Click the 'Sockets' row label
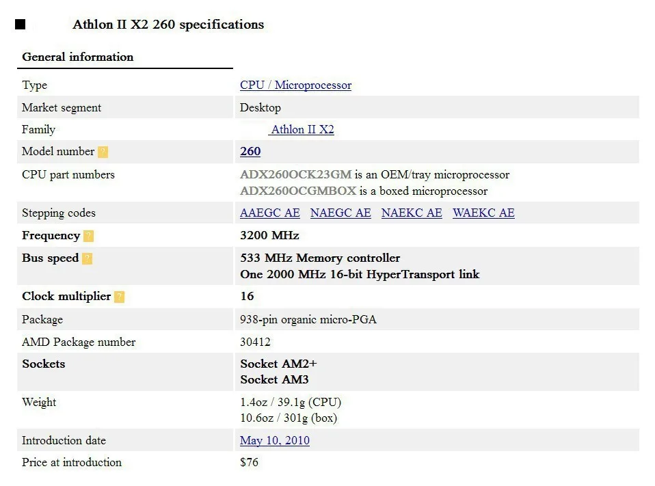655x486 pixels. pos(44,364)
